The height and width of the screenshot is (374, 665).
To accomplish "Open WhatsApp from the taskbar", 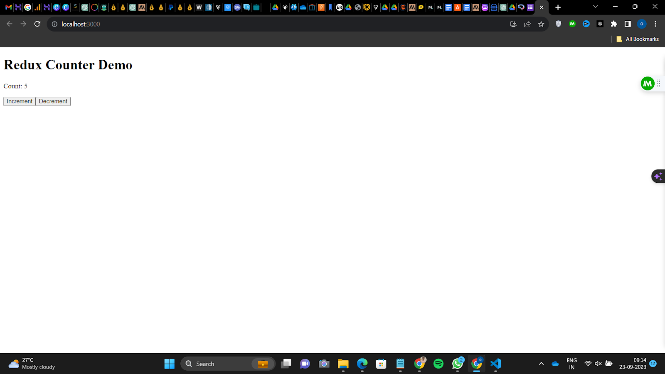I will (458, 364).
